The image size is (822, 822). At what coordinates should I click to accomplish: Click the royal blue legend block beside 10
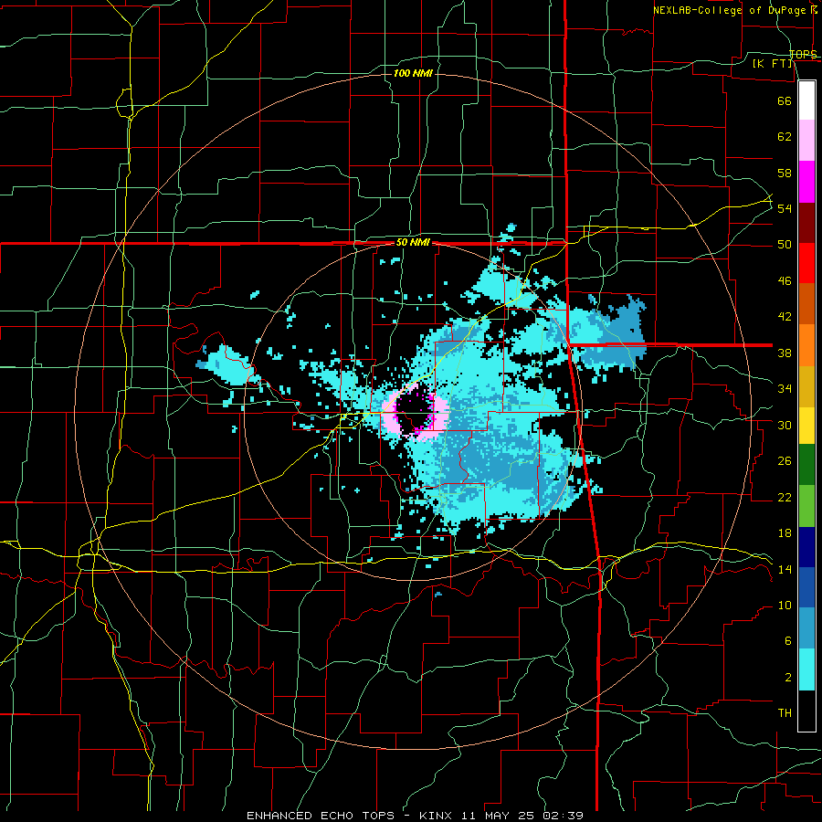[806, 587]
